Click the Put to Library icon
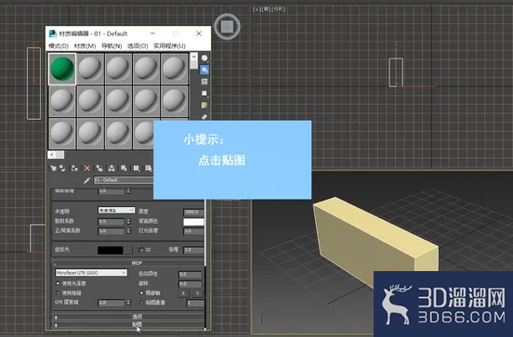The image size is (513, 337). tap(124, 168)
